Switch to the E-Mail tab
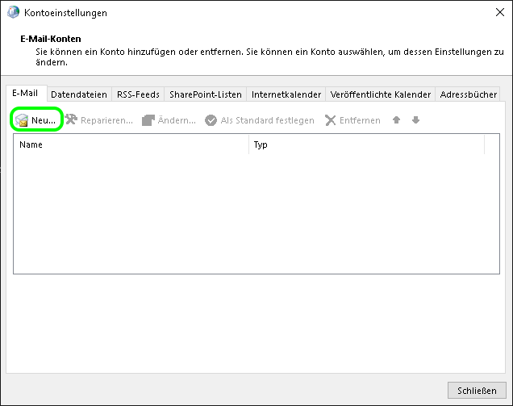Screen dimensions: 513x406 point(24,94)
